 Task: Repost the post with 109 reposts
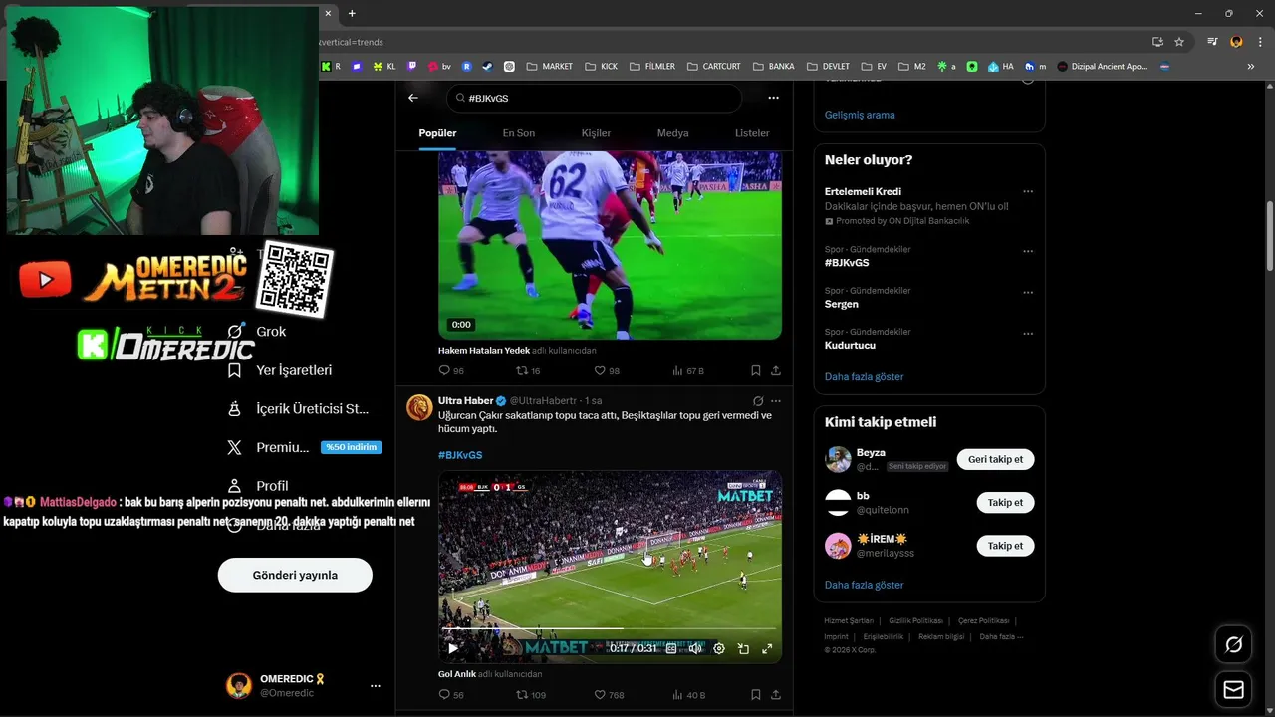point(531,695)
